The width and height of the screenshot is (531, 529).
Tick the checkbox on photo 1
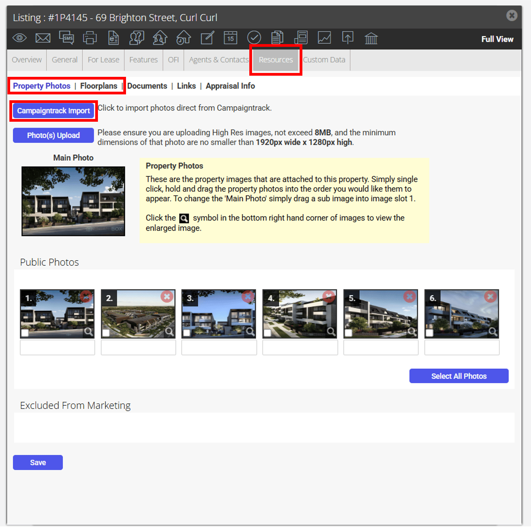coord(25,333)
